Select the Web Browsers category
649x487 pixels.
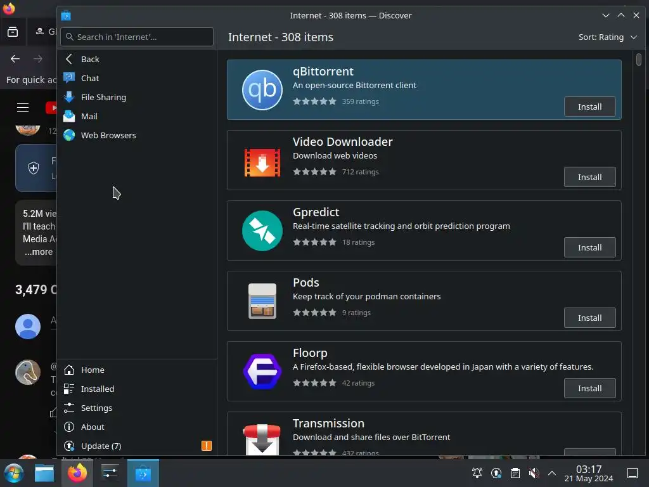137,136
